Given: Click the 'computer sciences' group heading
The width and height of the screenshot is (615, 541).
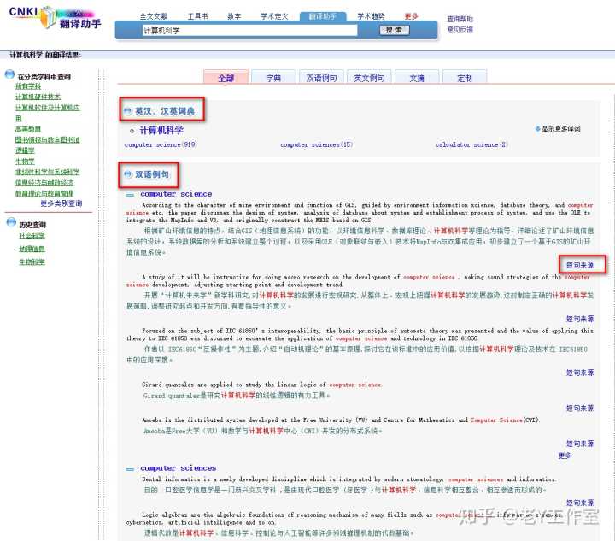Looking at the screenshot, I should (179, 468).
